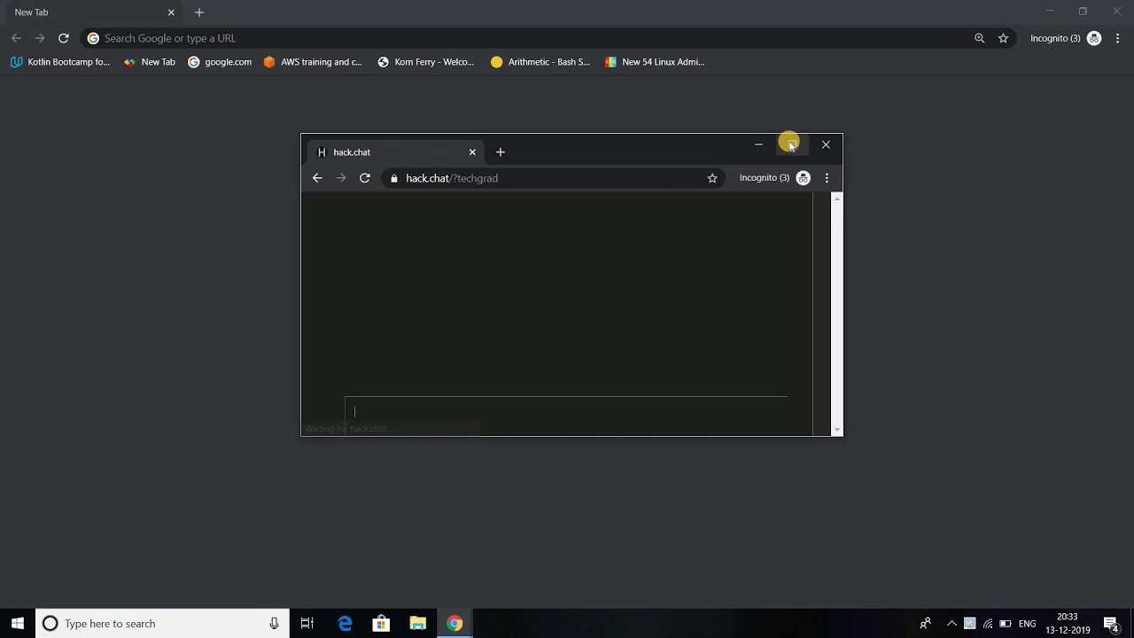Open the Windows Start menu

(x=18, y=624)
